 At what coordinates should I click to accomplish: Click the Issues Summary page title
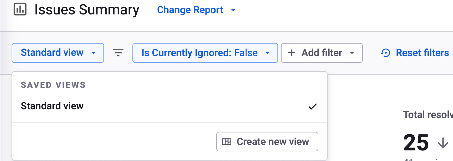(87, 10)
